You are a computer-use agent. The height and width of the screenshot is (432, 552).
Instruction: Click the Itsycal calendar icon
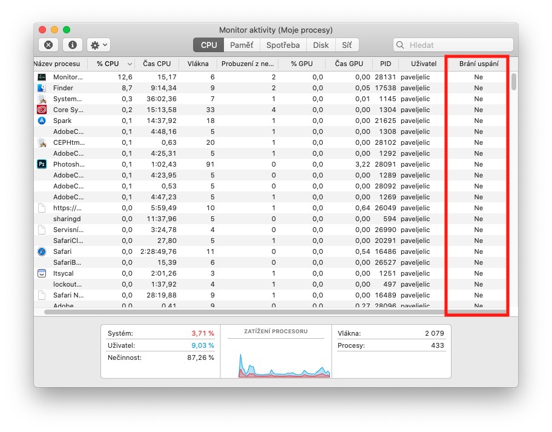tap(42, 273)
